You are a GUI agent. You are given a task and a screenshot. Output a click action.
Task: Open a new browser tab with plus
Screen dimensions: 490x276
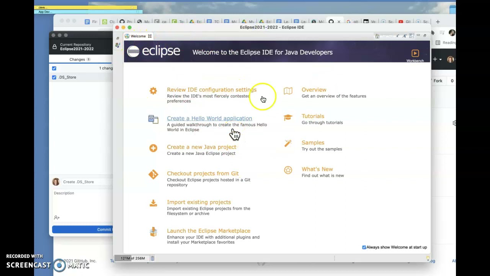(x=438, y=22)
